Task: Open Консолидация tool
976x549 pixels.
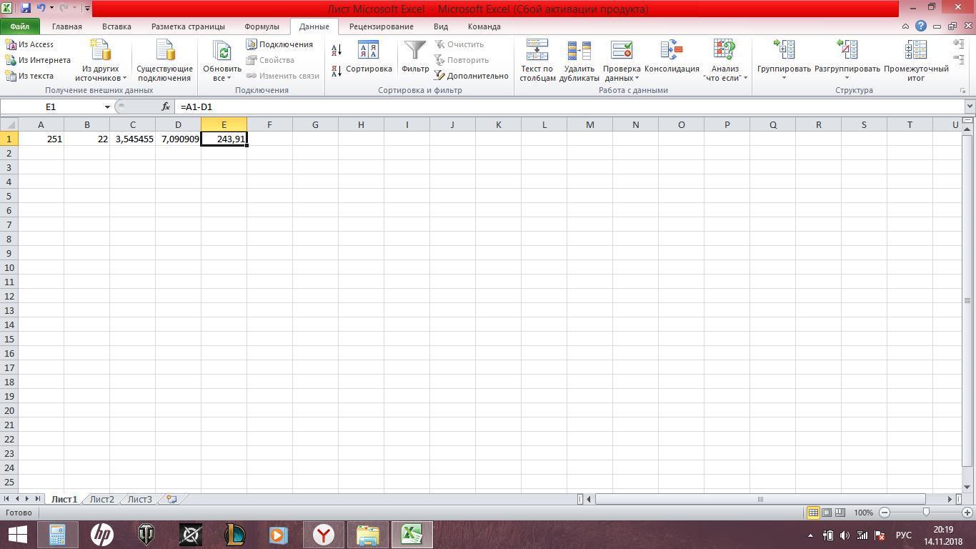Action: [672, 57]
